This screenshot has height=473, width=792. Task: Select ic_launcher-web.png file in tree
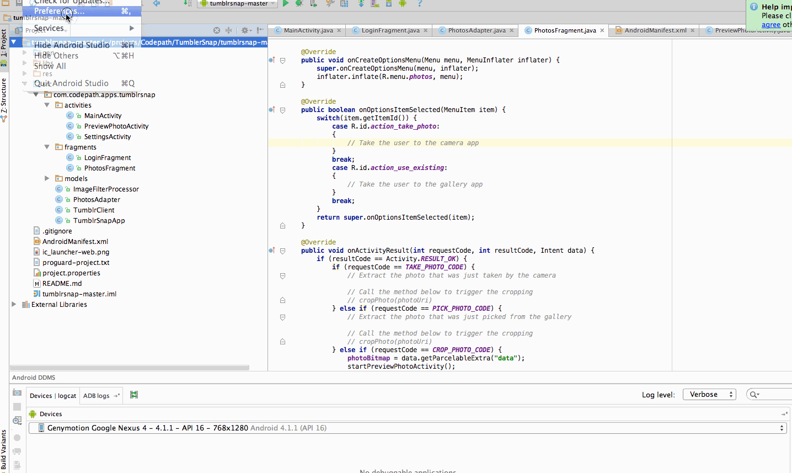76,252
